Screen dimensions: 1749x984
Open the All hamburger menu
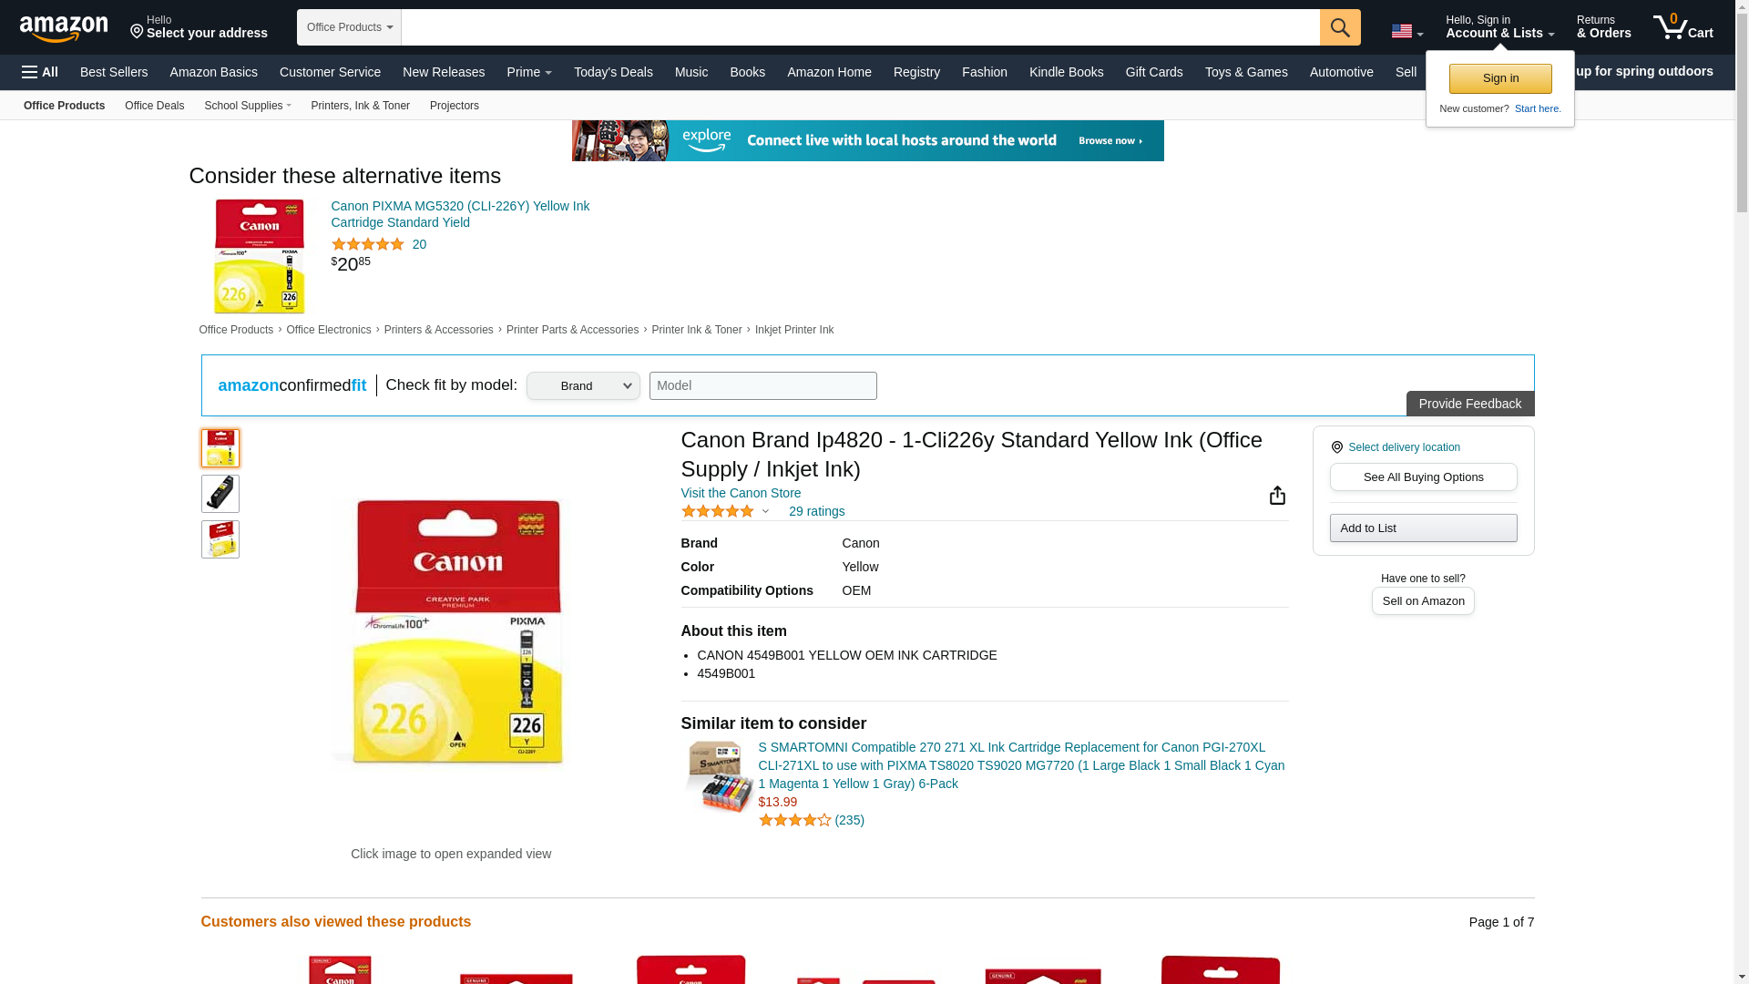tap(40, 72)
